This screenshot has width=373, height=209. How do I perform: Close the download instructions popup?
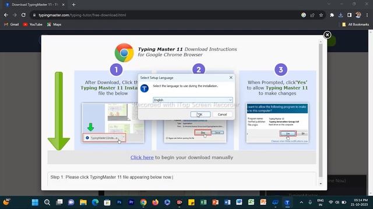[327, 35]
